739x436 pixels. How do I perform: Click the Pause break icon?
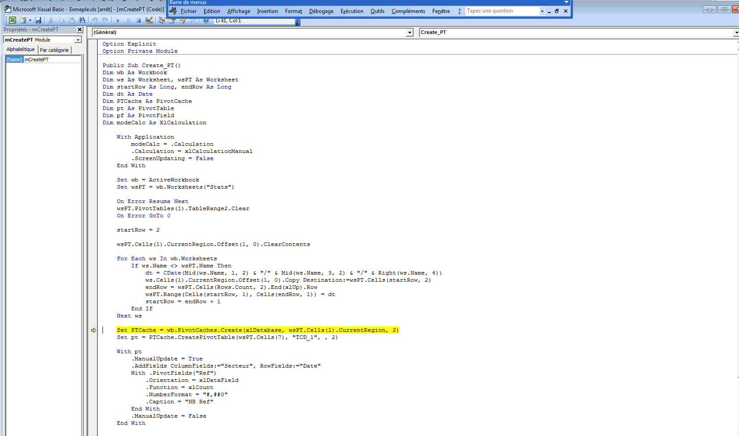click(x=128, y=20)
